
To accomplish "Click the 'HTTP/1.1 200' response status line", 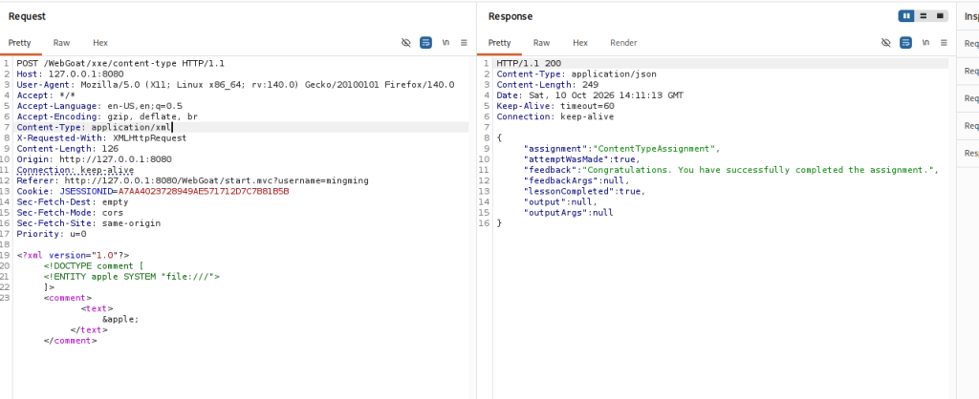I will pos(529,64).
